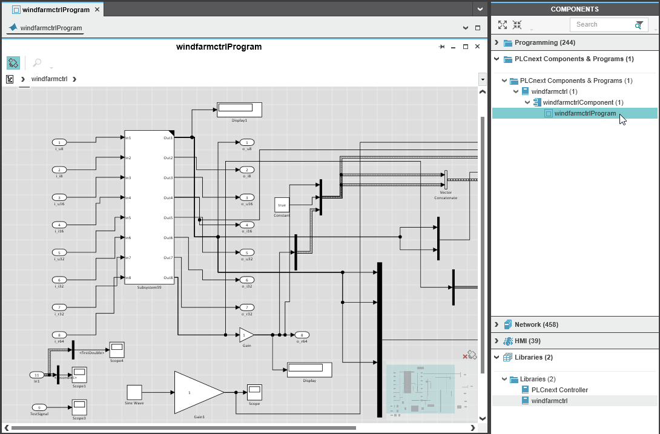Expand all items in Components panel
The image size is (660, 434).
coord(502,25)
